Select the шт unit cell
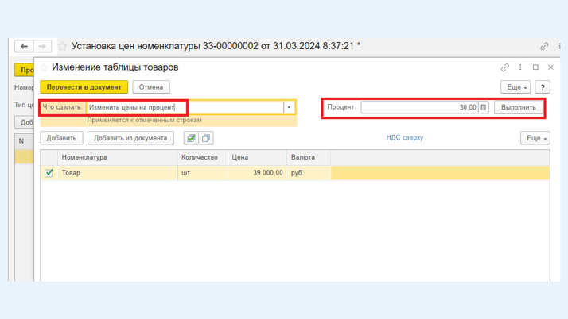This screenshot has height=319, width=568. pos(203,173)
